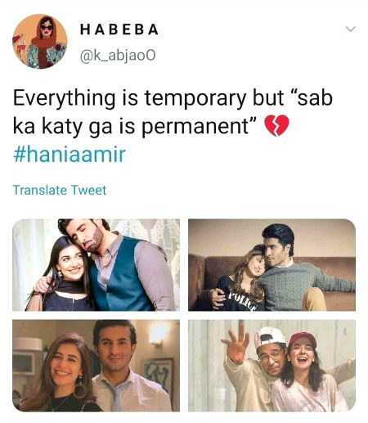Image resolution: width=368 pixels, height=423 pixels.
Task: Click Translate Tweet
Action: pos(60,190)
